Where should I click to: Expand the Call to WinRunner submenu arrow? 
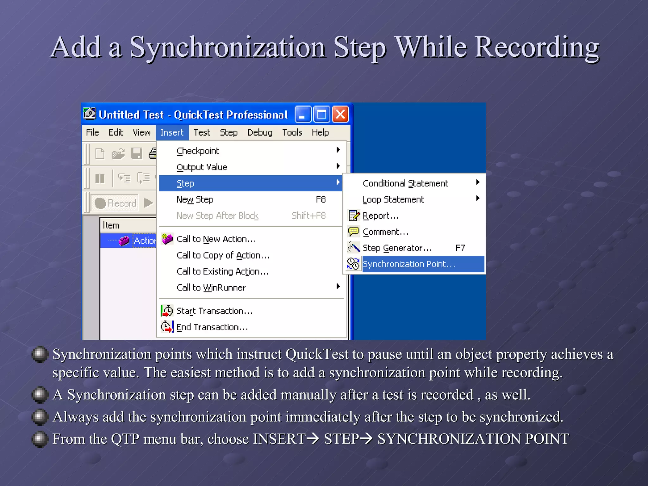(338, 286)
